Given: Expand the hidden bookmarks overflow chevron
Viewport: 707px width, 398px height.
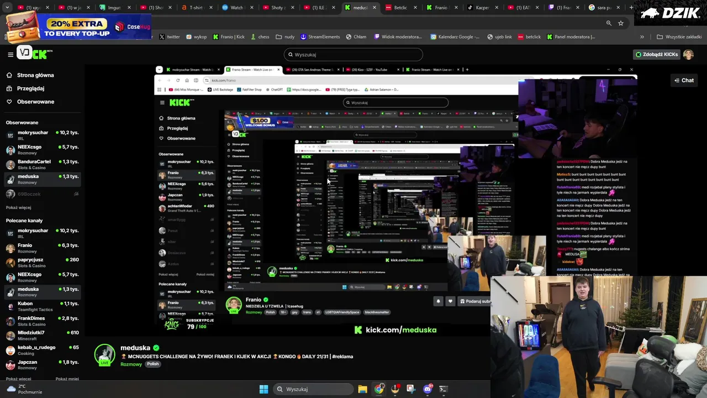Looking at the screenshot, I should pyautogui.click(x=642, y=37).
